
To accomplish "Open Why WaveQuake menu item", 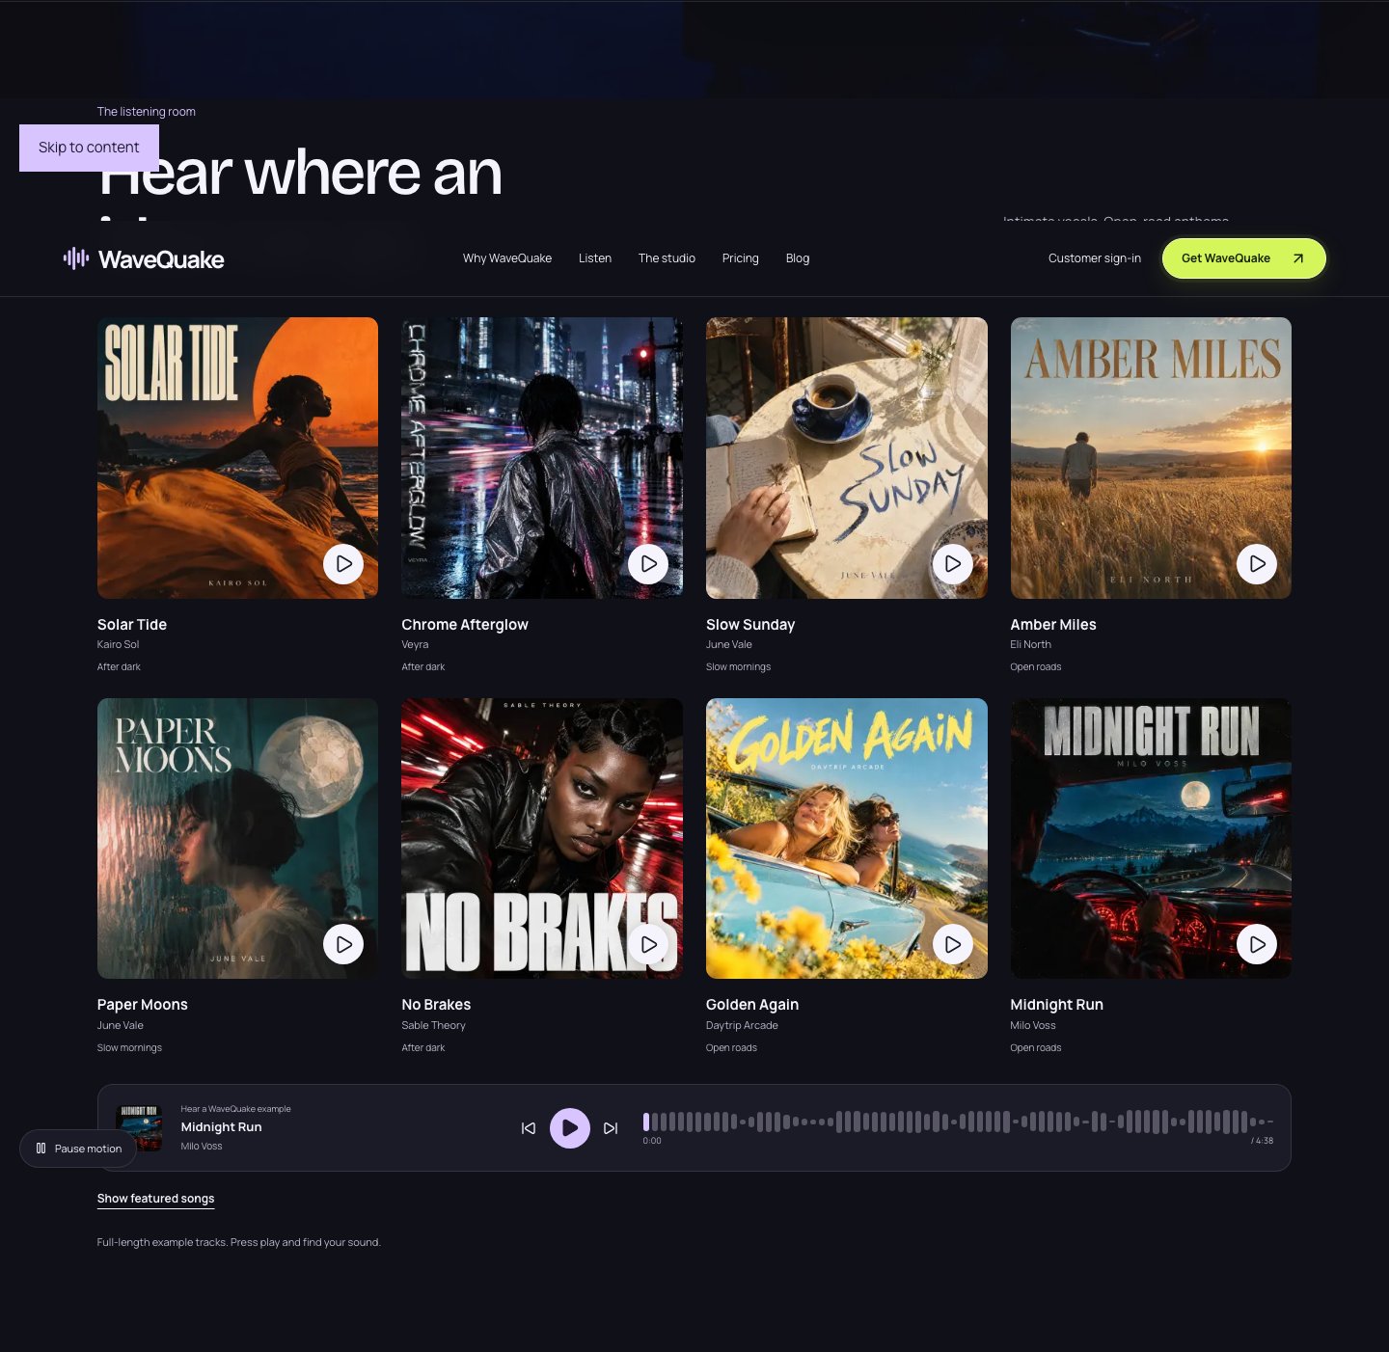I will pyautogui.click(x=507, y=258).
